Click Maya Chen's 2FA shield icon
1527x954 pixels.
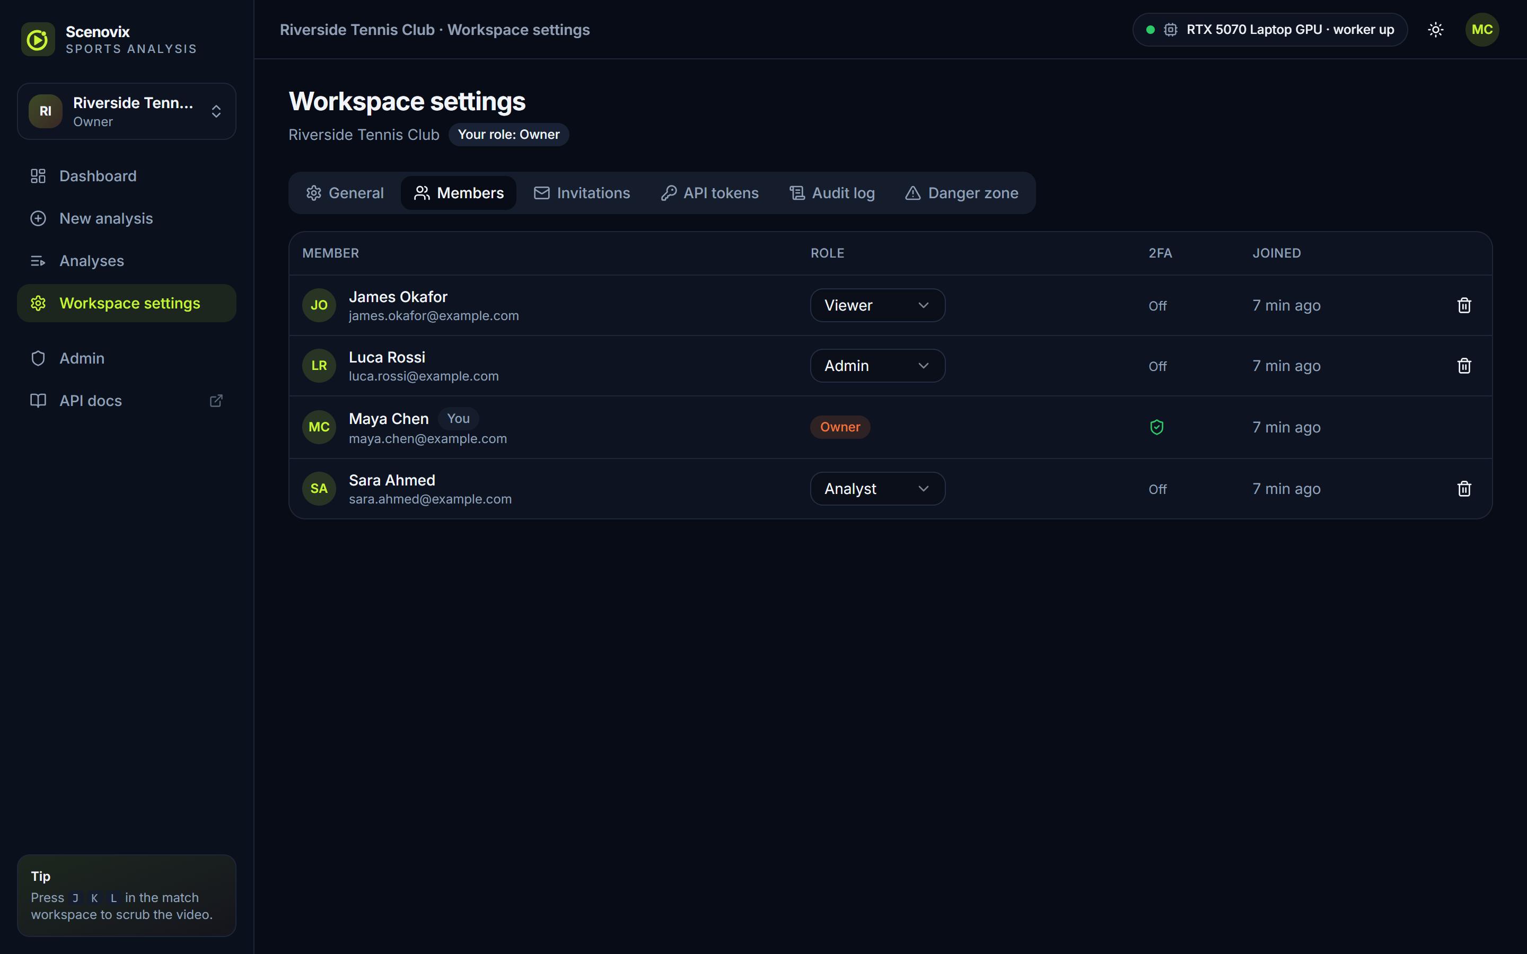coord(1156,427)
